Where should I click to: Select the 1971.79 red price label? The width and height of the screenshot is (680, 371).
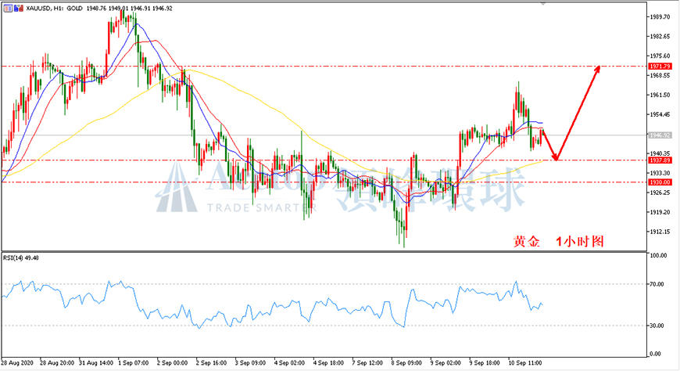tap(660, 67)
